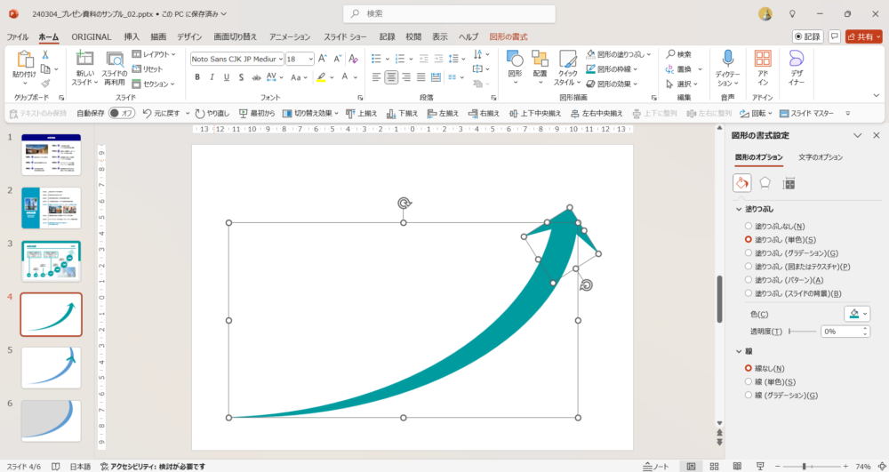Open the 挿入 ribbon tab

132,36
